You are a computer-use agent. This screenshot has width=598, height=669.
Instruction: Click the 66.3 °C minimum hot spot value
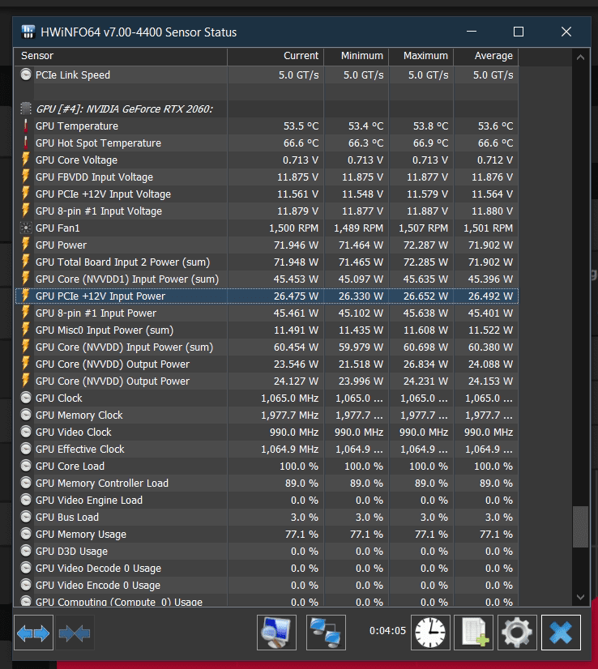coord(365,143)
